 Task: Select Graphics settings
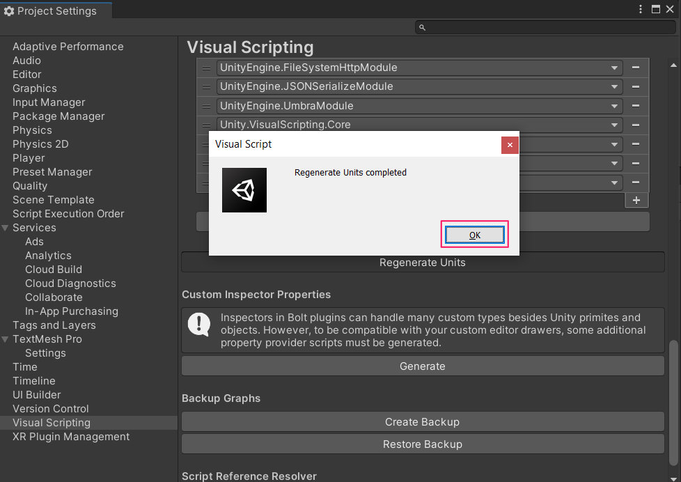[x=35, y=88]
